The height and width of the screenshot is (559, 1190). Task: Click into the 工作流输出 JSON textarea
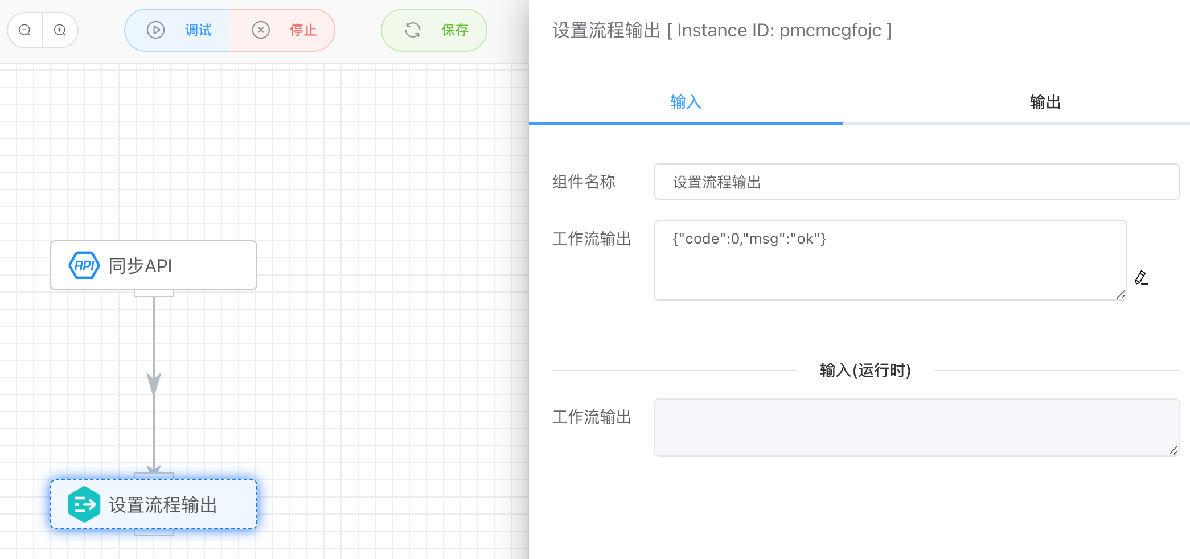(890, 260)
